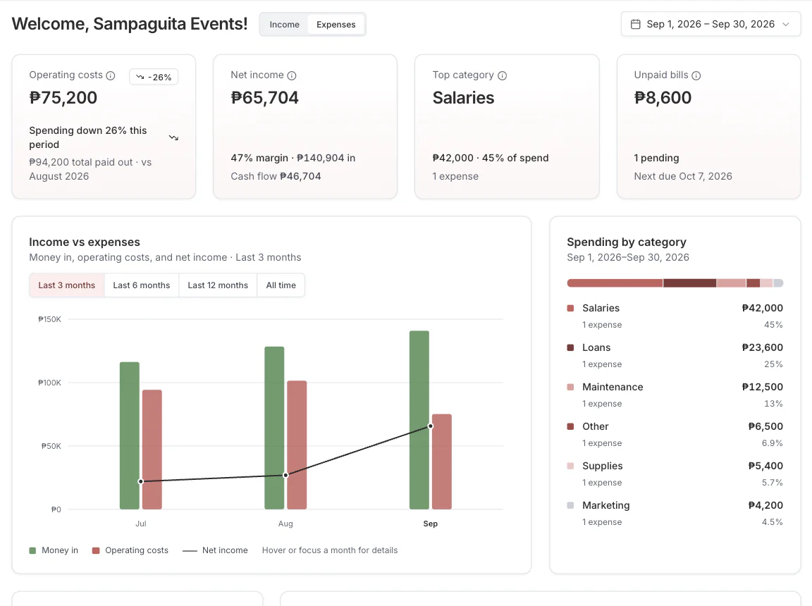This screenshot has height=606, width=812.
Task: Click the Next due Oct 7, 2026 text
Action: [683, 176]
